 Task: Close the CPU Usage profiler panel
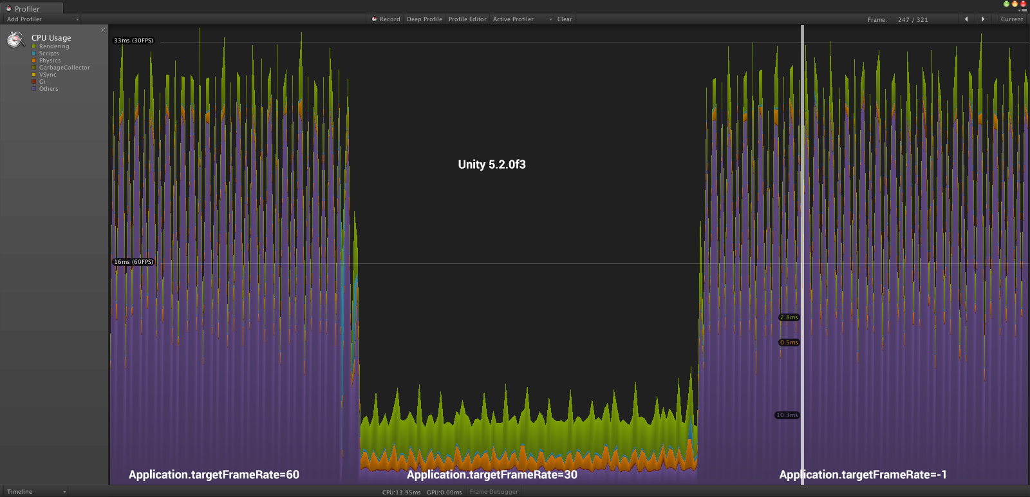tap(103, 30)
